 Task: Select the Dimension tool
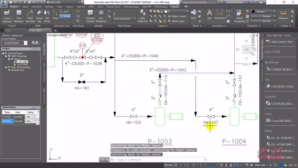click(219, 15)
